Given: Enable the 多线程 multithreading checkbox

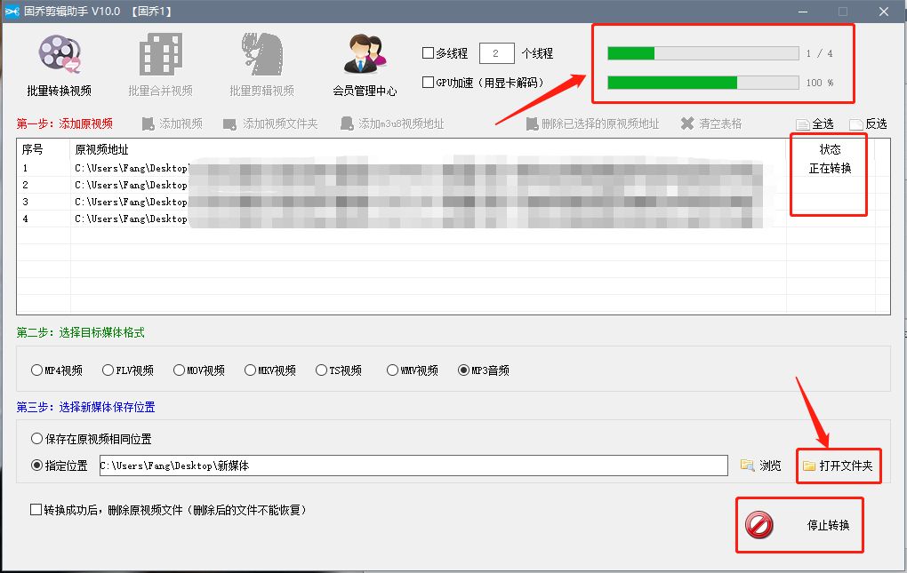Looking at the screenshot, I should click(x=428, y=52).
